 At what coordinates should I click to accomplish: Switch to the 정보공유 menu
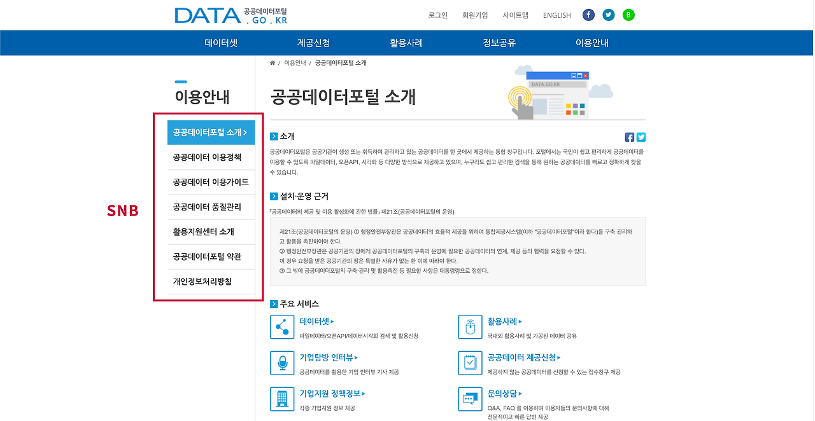[x=499, y=42]
